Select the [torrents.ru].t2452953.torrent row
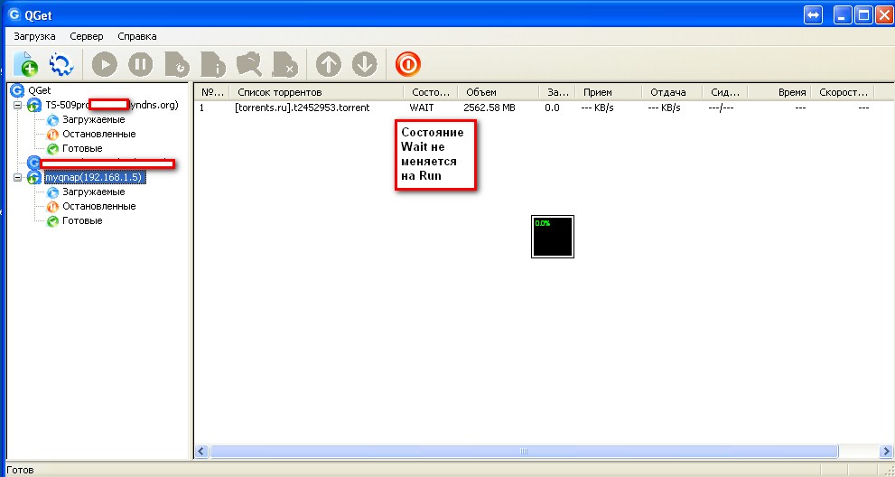This screenshot has height=477, width=895. 302,108
